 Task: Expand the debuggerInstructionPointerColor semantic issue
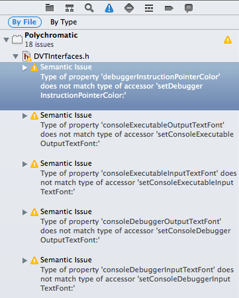[x=24, y=67]
